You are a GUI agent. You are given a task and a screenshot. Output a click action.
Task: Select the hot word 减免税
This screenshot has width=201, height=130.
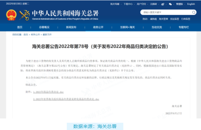point(153,19)
